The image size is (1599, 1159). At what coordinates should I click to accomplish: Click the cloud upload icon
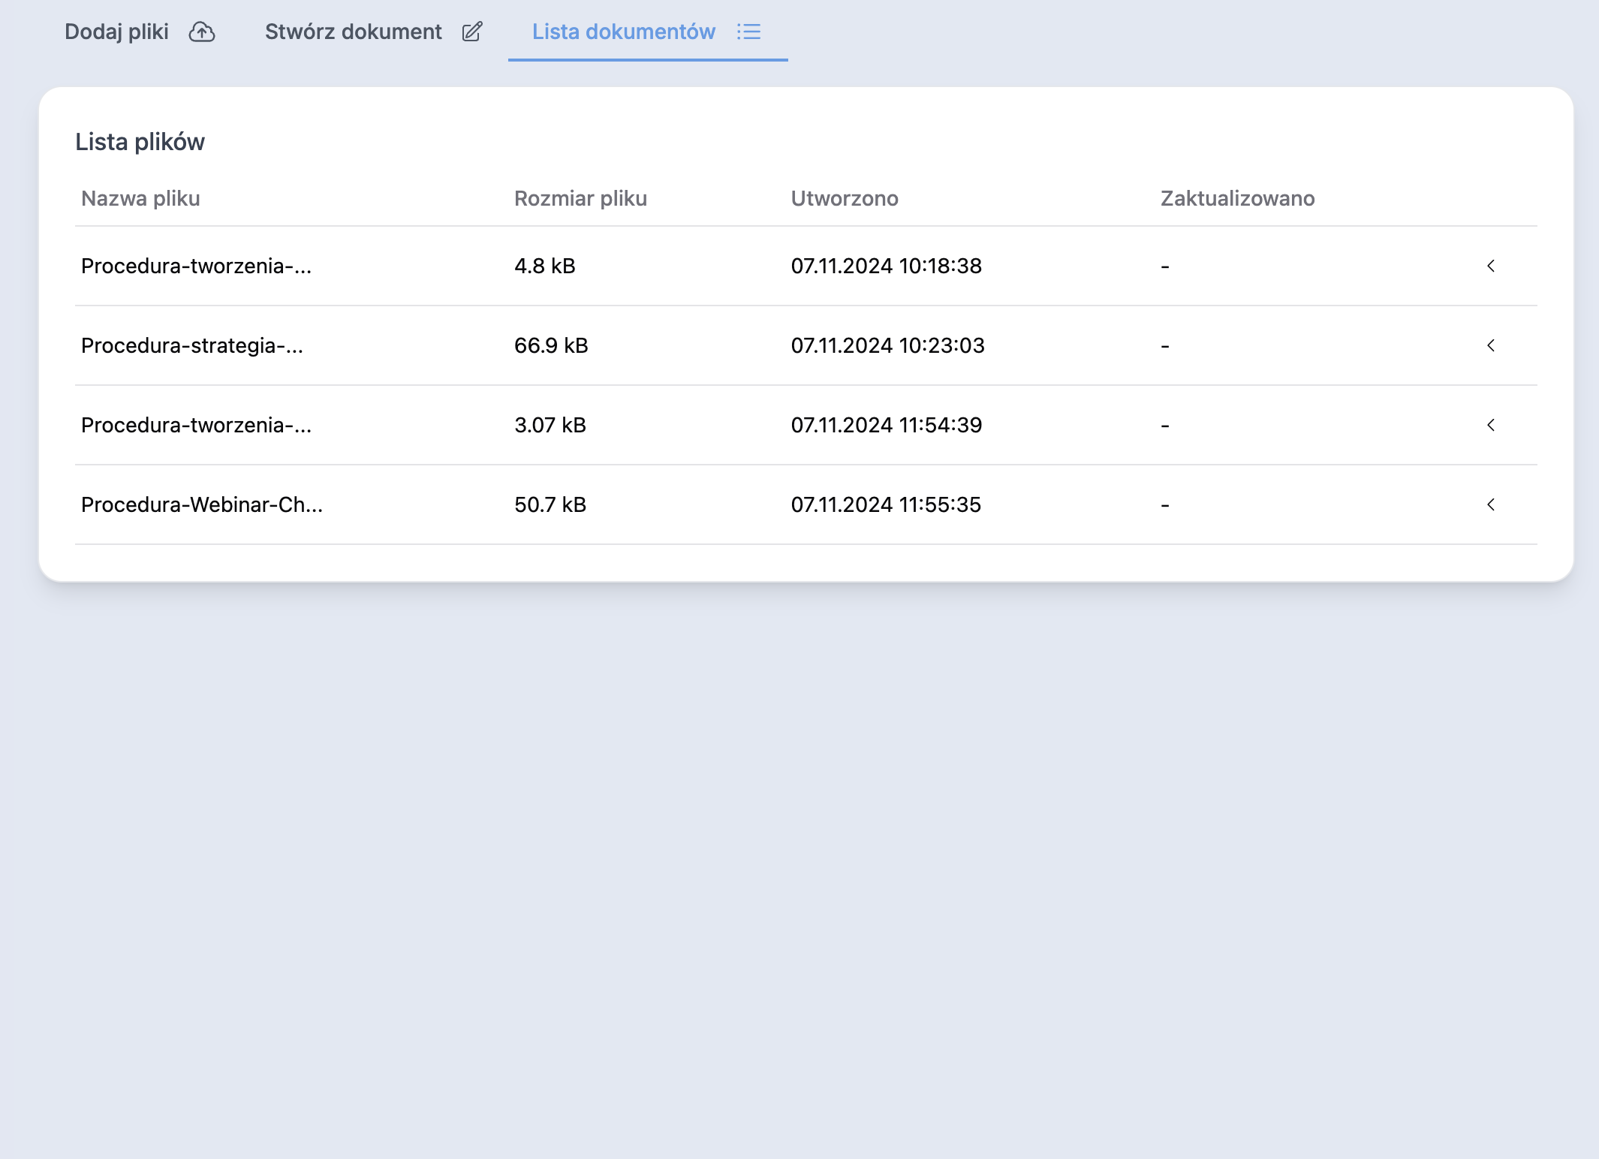point(201,32)
